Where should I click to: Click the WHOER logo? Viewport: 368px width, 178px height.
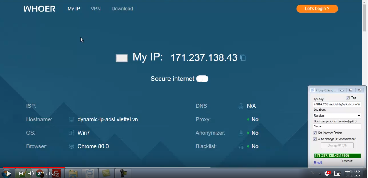point(39,9)
